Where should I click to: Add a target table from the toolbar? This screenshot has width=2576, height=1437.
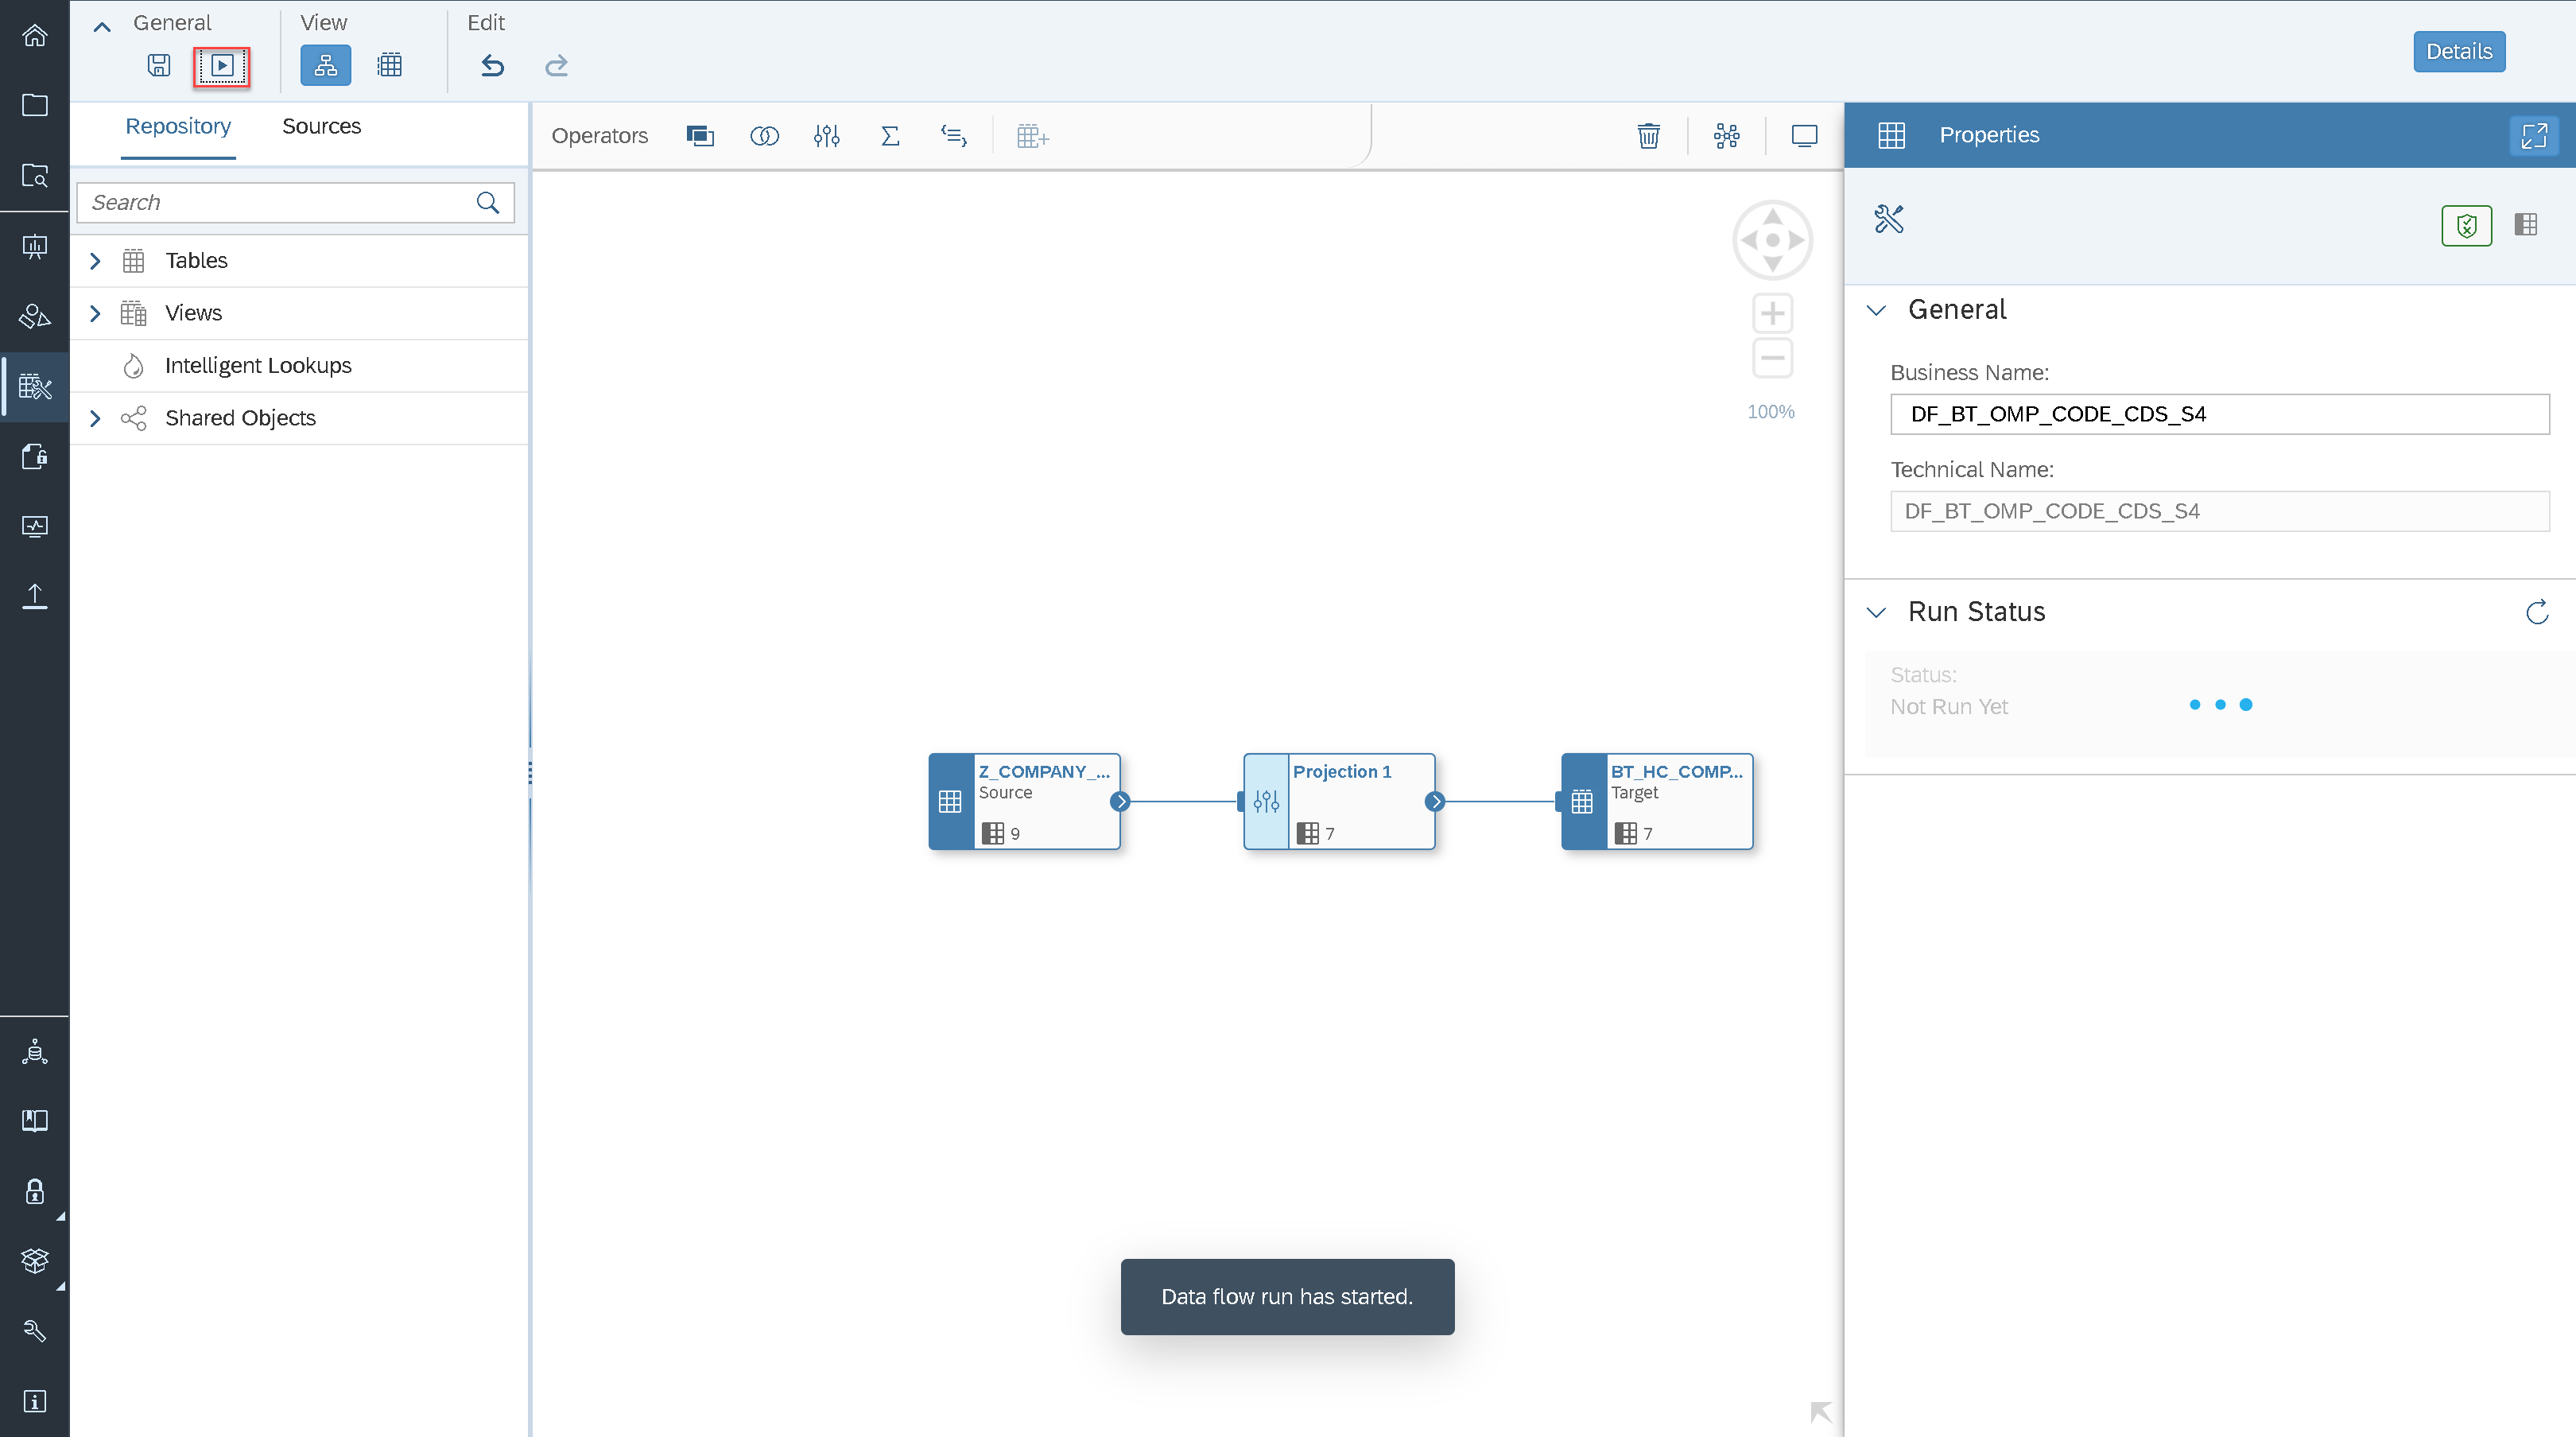click(x=1032, y=136)
